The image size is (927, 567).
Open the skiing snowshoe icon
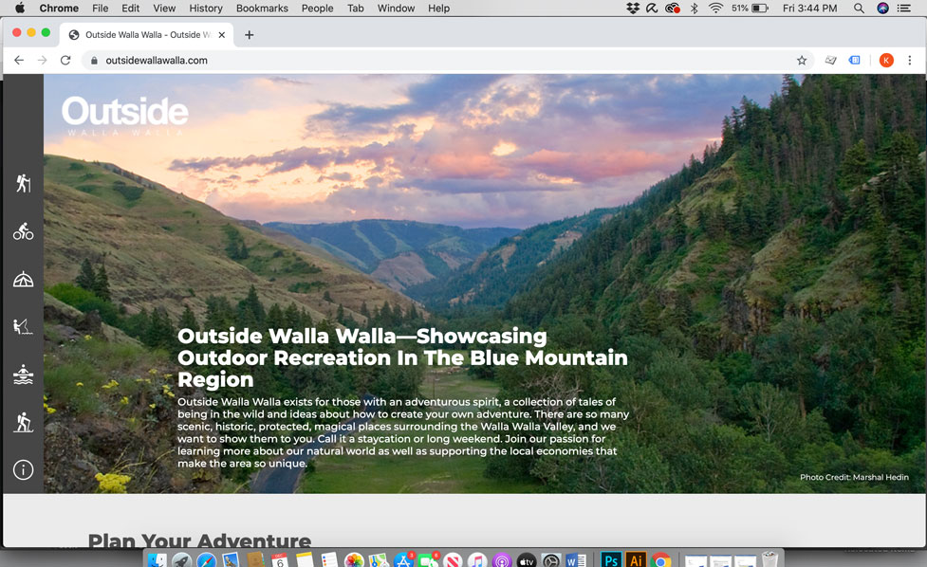tap(23, 423)
